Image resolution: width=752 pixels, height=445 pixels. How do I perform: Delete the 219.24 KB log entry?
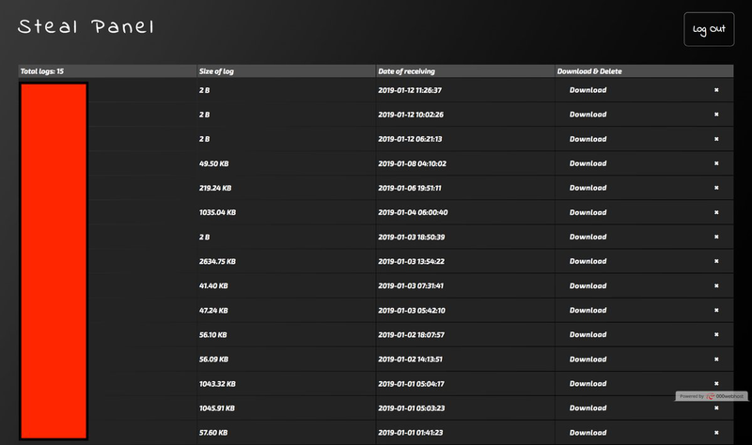[716, 188]
